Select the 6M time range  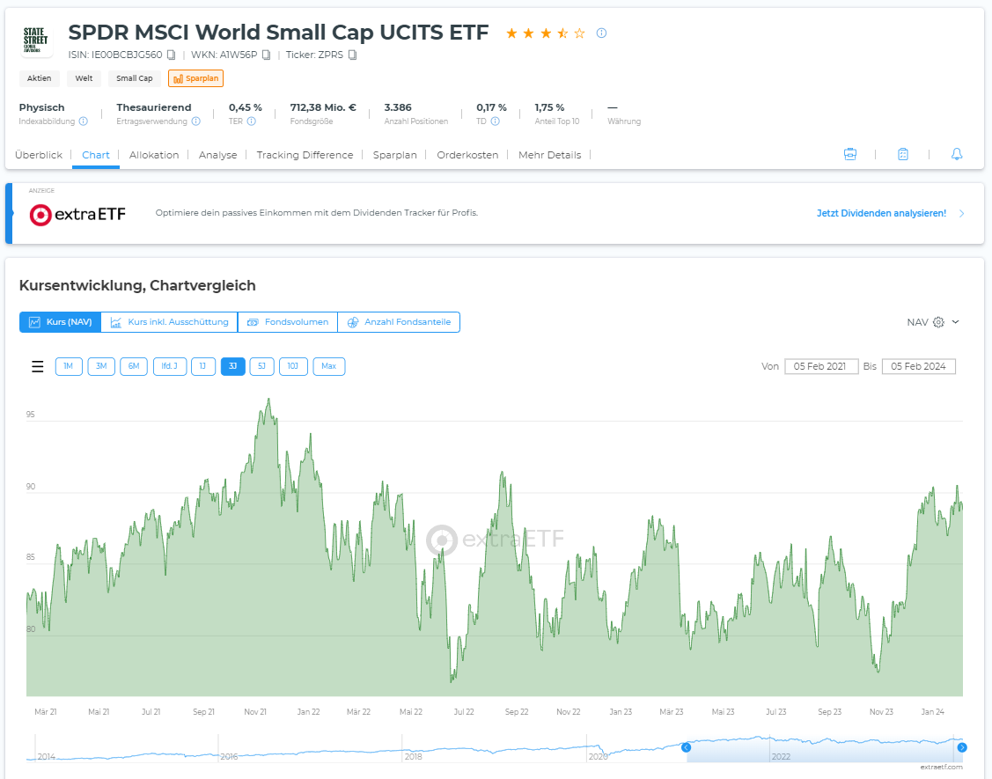(134, 366)
